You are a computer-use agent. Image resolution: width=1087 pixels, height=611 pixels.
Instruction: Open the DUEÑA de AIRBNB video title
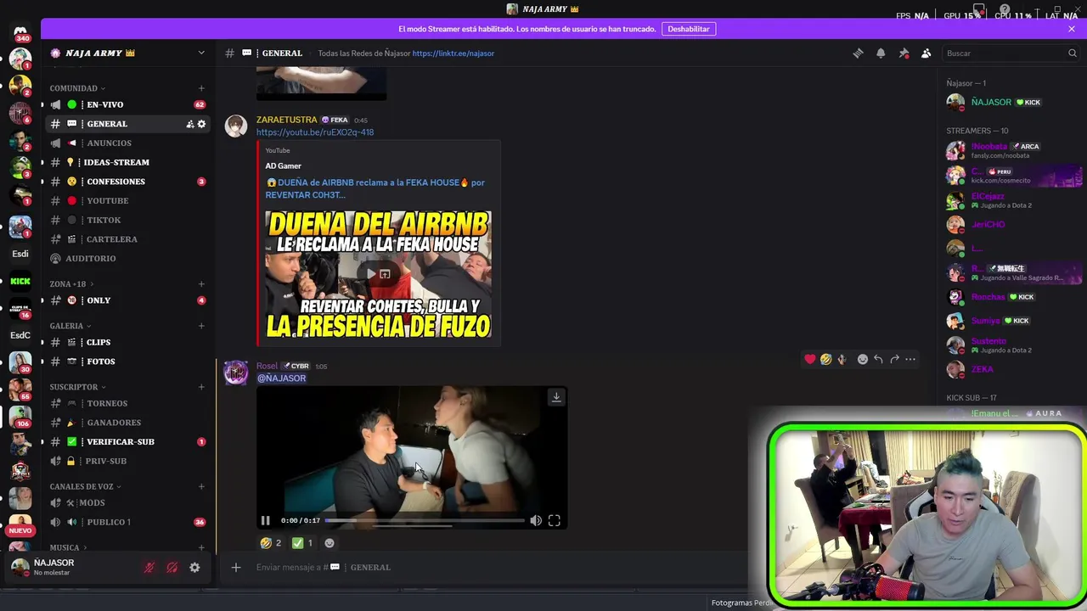pyautogui.click(x=375, y=188)
